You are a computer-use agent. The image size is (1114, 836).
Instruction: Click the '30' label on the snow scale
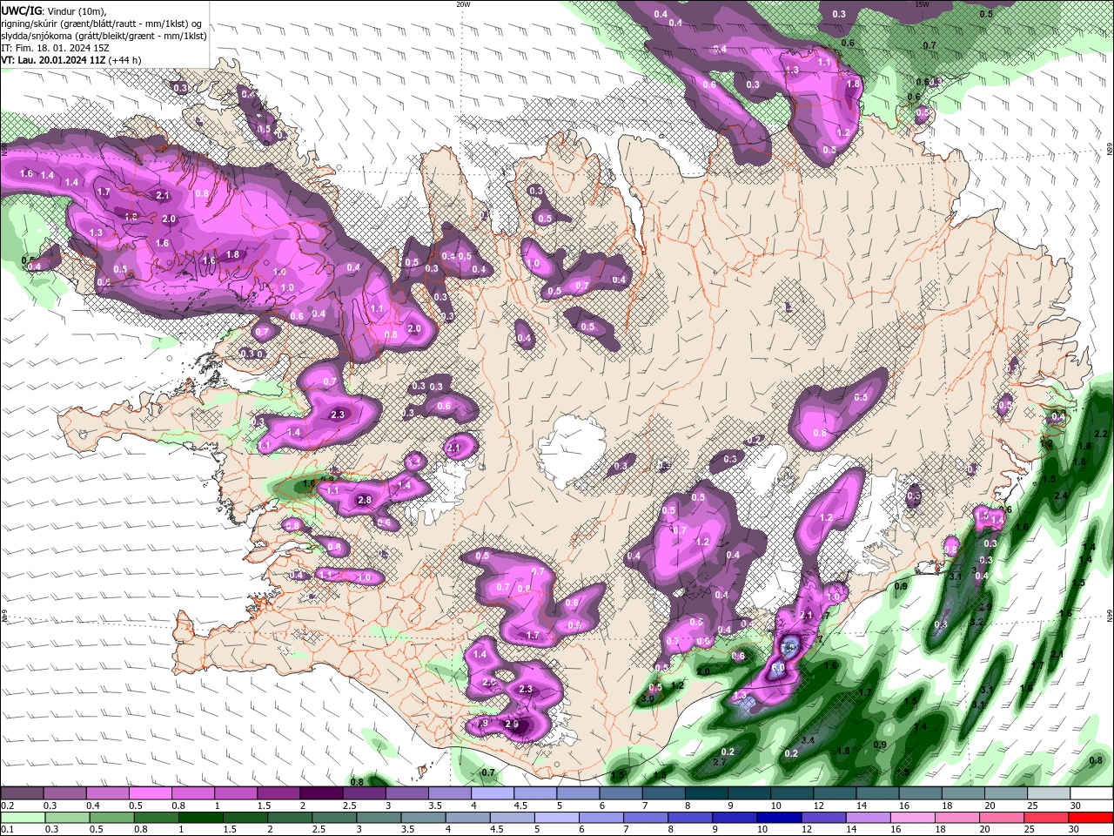tap(1076, 806)
